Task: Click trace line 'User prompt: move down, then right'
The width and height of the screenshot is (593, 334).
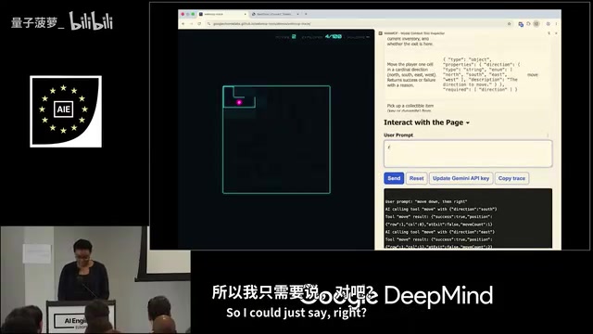Action: [x=426, y=201]
